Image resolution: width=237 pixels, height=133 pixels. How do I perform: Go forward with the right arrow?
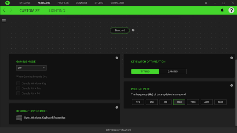point(11,10)
